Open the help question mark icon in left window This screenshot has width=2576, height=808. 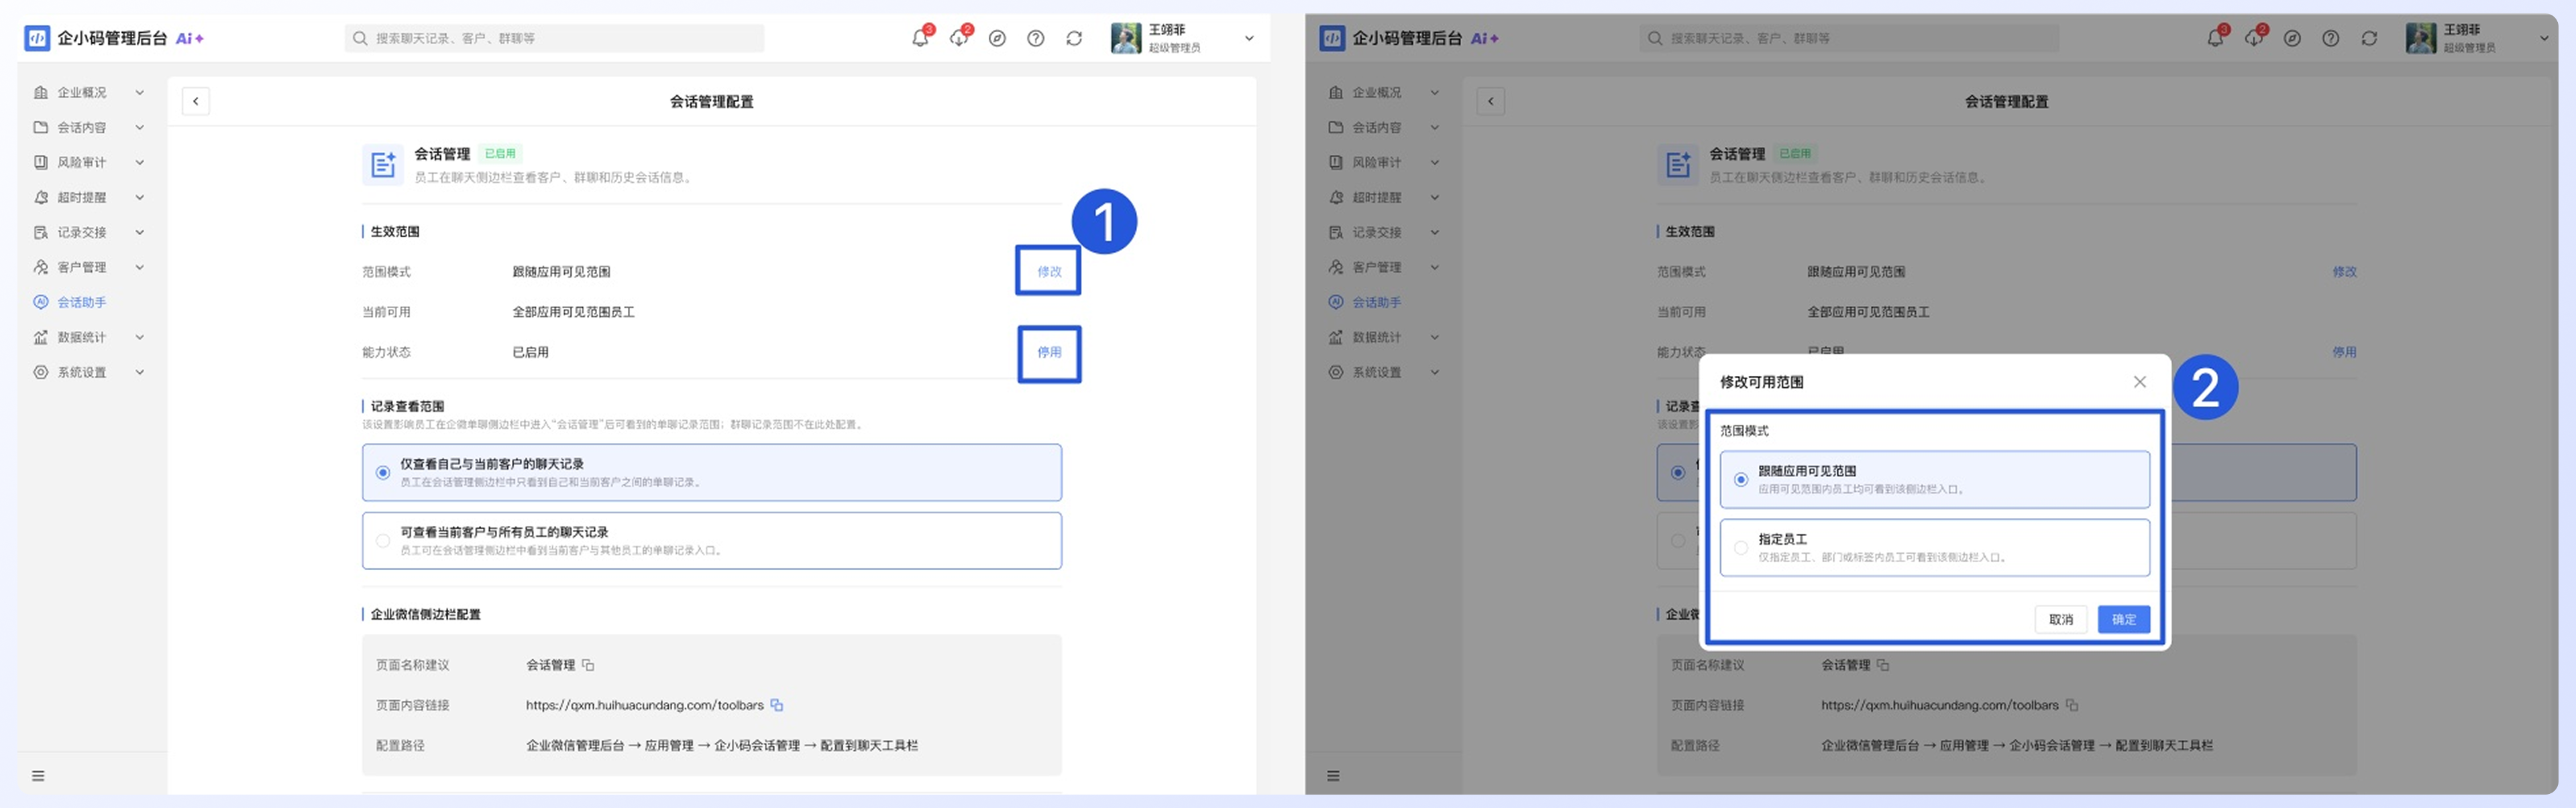1036,38
